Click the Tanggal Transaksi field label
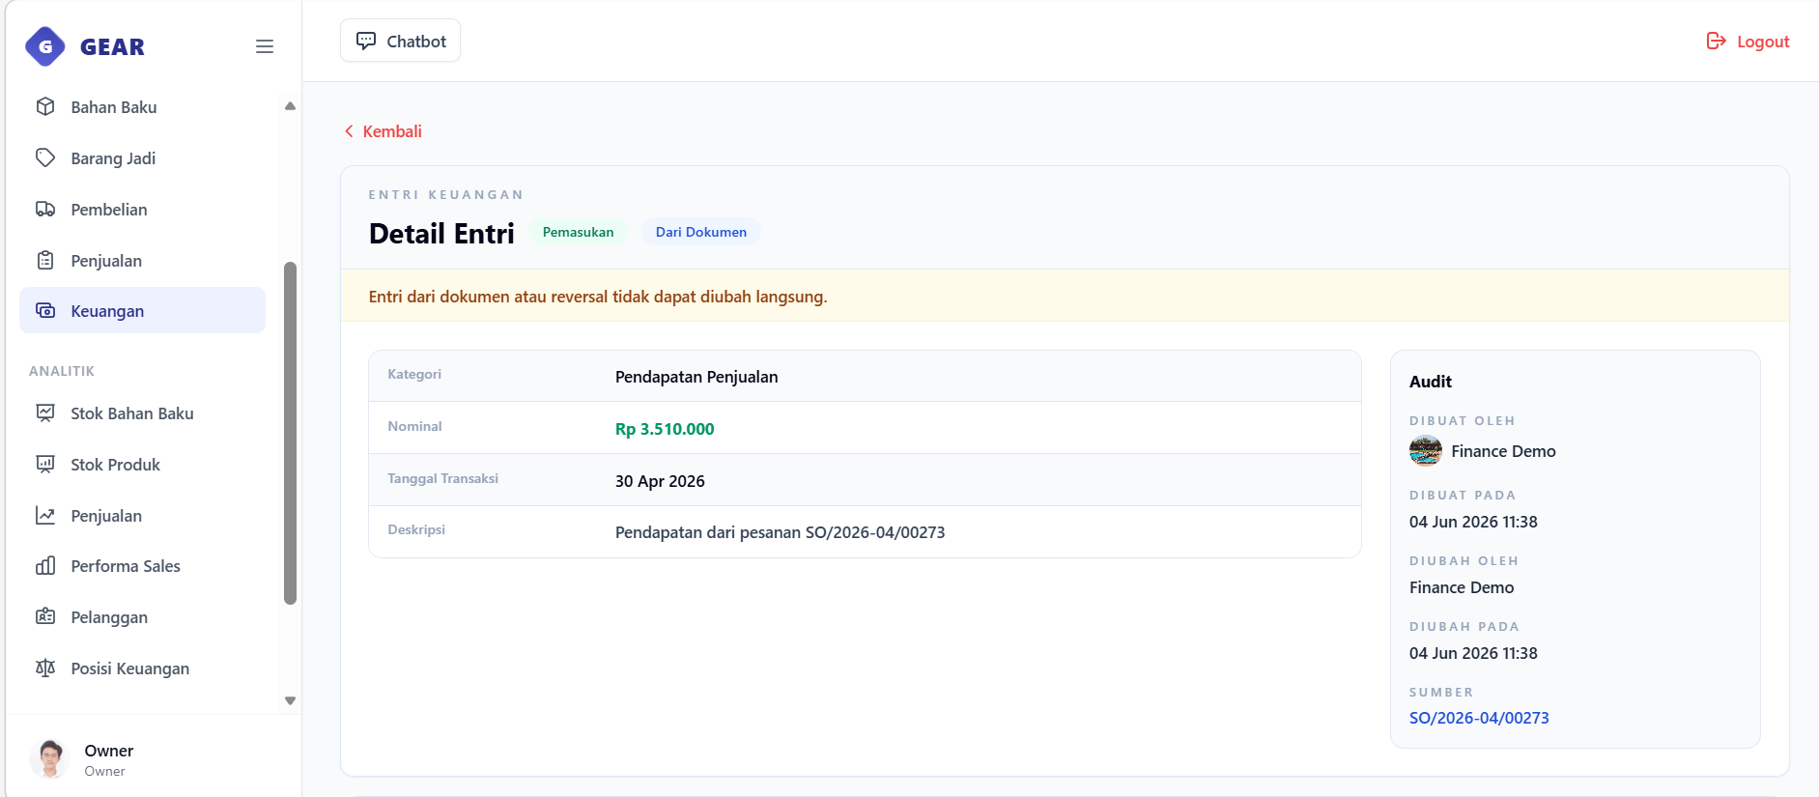The image size is (1819, 797). tap(443, 478)
